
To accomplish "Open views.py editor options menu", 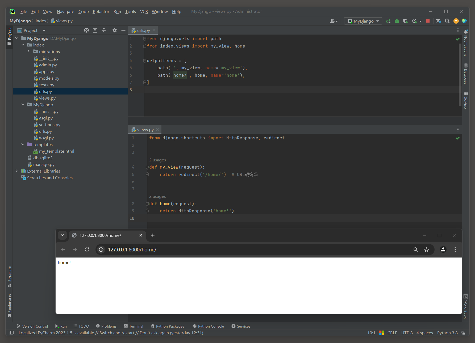I will point(458,130).
